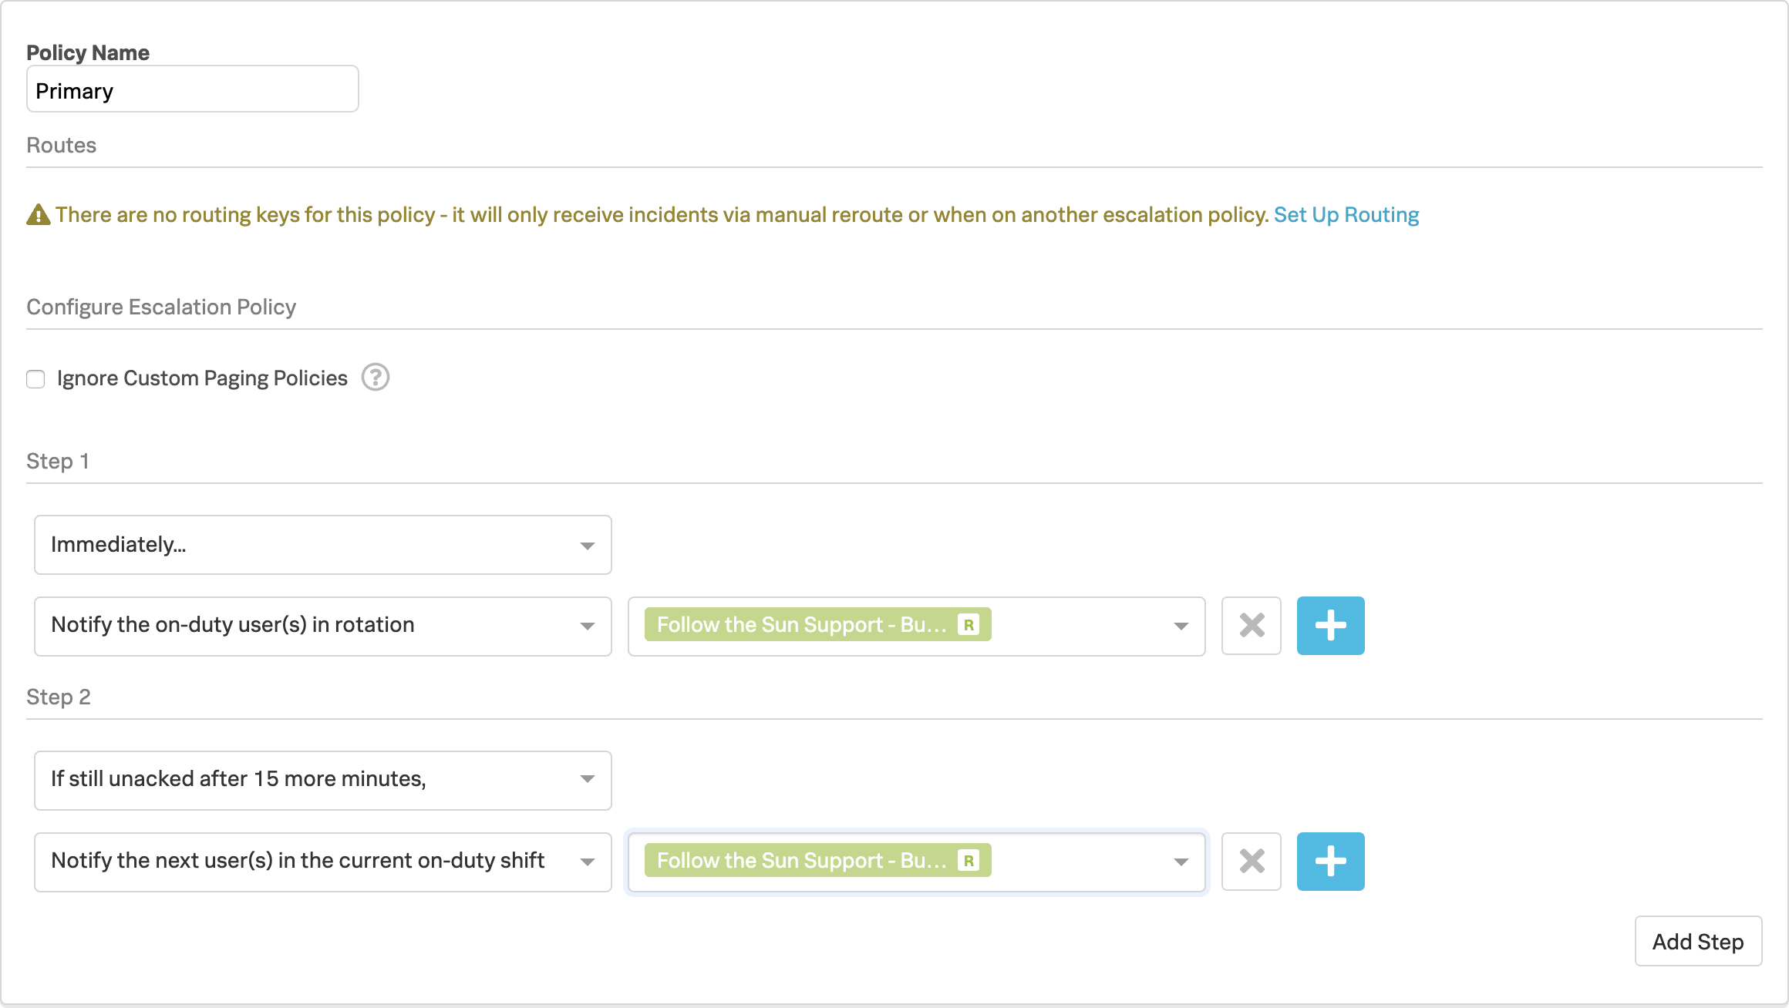This screenshot has width=1789, height=1008.
Task: Open Set Up Routing
Action: click(1345, 214)
